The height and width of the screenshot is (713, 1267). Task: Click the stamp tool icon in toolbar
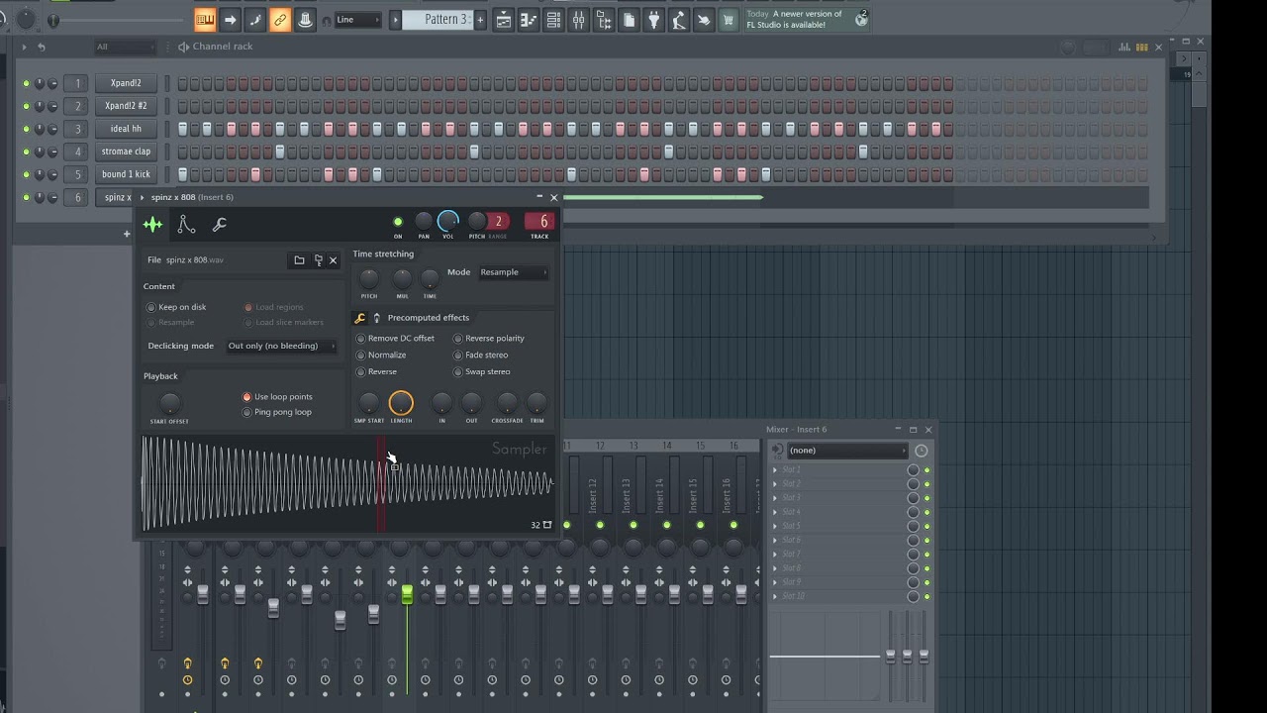point(306,20)
